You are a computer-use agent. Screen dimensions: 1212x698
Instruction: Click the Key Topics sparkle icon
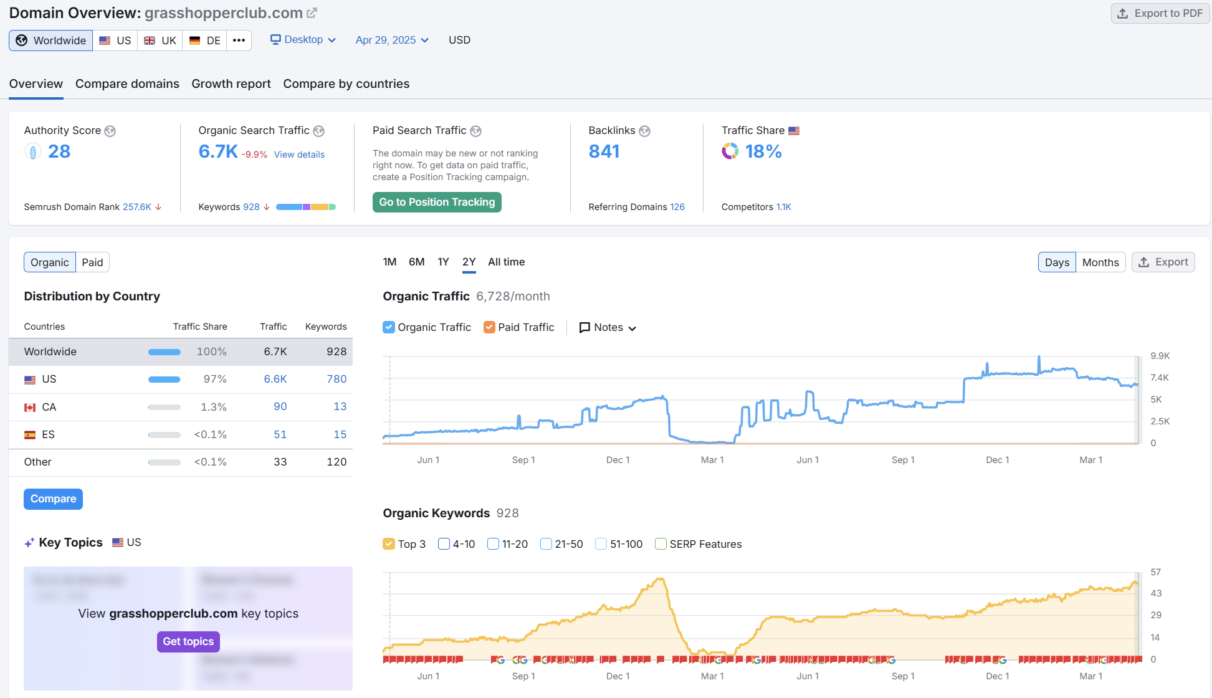29,543
